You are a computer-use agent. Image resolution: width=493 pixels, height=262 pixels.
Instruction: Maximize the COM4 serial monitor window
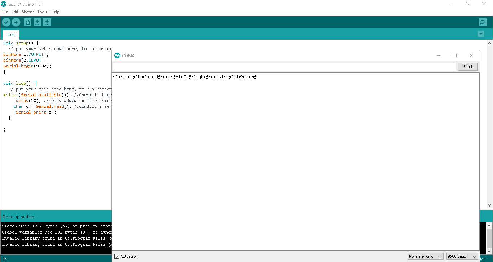455,55
